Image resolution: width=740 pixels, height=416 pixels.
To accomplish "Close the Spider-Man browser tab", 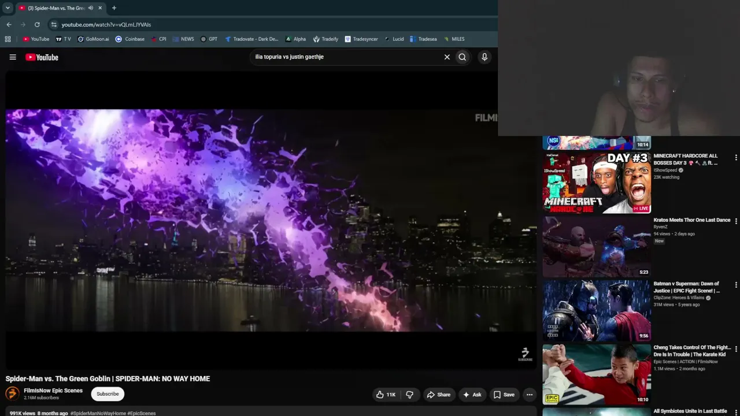I will coord(100,8).
